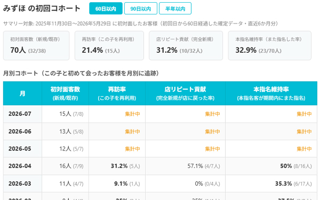This screenshot has height=200, width=320.
Task: Click the 35.3% (6/17人) cell
Action: point(271,183)
